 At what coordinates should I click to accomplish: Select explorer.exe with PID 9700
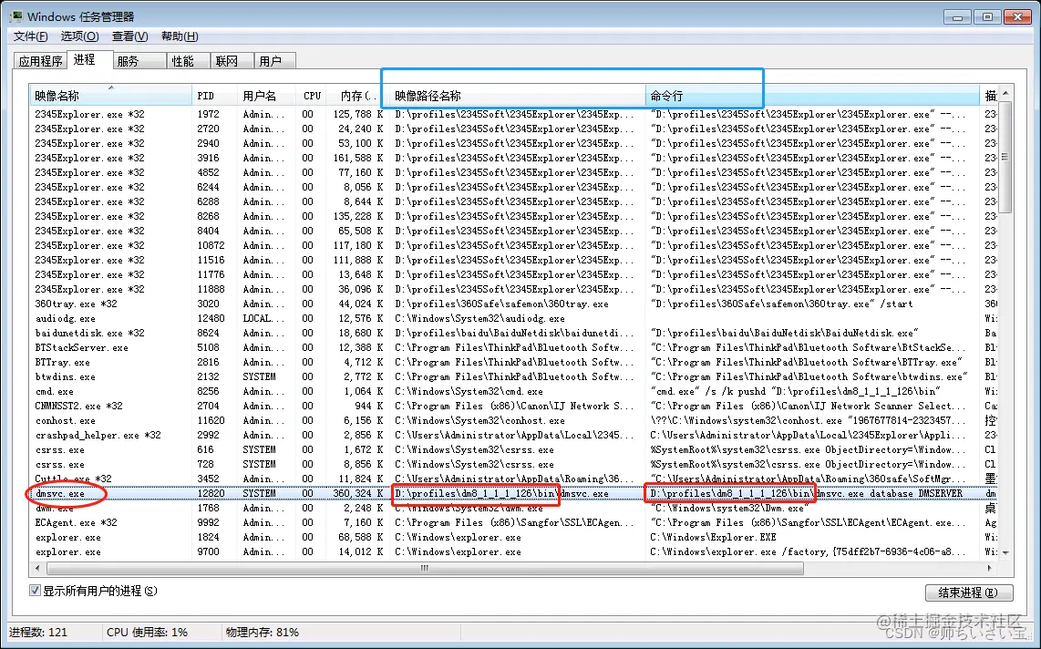[514, 552]
